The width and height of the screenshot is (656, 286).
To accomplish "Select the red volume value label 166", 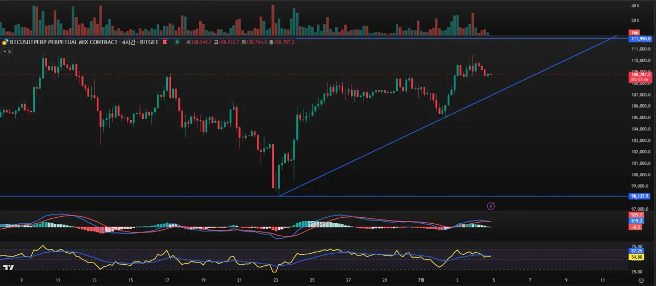I will click(635, 33).
